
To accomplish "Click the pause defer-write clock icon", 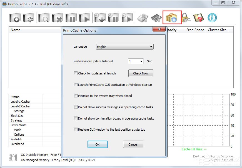I will pyautogui.click(x=113, y=18).
